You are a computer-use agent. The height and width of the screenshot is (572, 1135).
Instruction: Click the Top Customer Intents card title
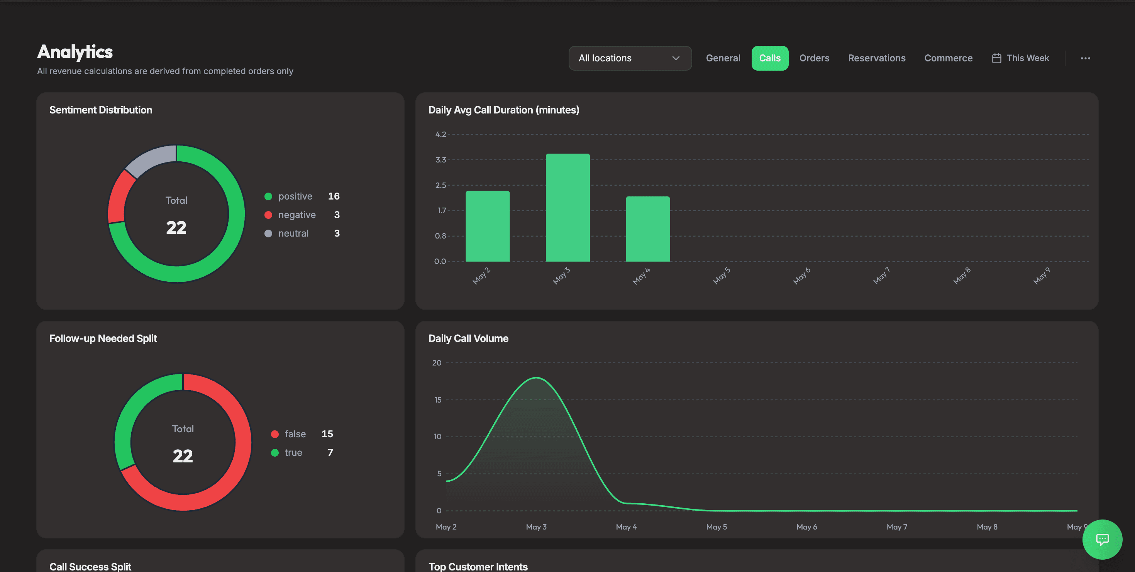click(478, 567)
